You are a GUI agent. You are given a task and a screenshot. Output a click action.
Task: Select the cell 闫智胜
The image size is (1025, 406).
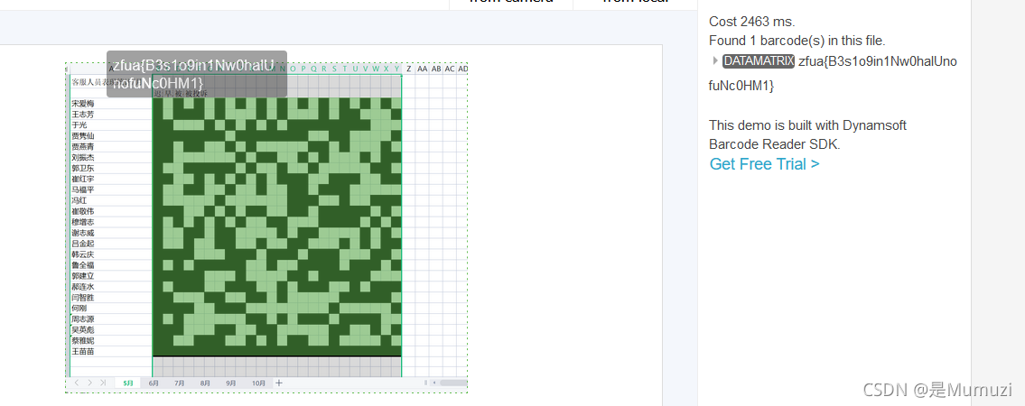click(x=111, y=298)
